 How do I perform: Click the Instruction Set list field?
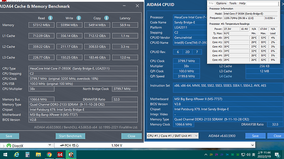click(x=228, y=88)
